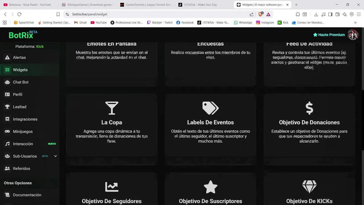This screenshot has height=205, width=364.
Task: Click Hazte Premium link
Action: pos(329,35)
